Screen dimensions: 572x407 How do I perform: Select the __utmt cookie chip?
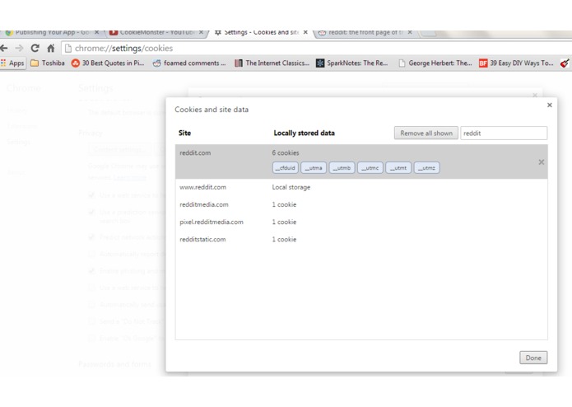click(398, 168)
